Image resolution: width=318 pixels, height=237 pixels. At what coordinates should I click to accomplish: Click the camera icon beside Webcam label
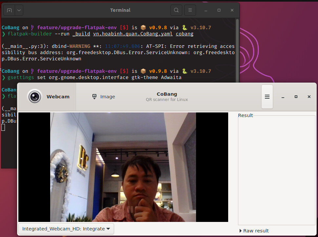(x=35, y=96)
